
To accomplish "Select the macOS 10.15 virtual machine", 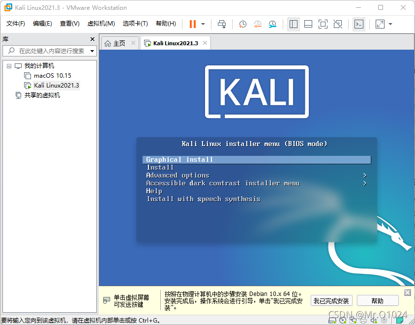I will click(53, 76).
